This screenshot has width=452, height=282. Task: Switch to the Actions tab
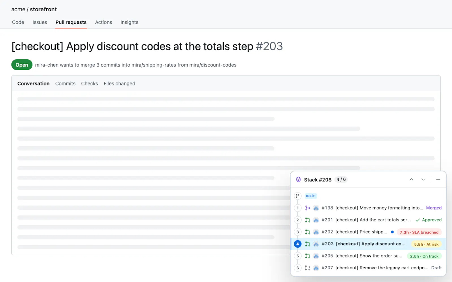click(x=103, y=22)
